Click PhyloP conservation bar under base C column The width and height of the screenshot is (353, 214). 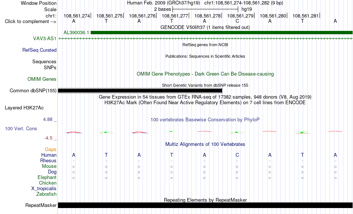click(x=236, y=132)
